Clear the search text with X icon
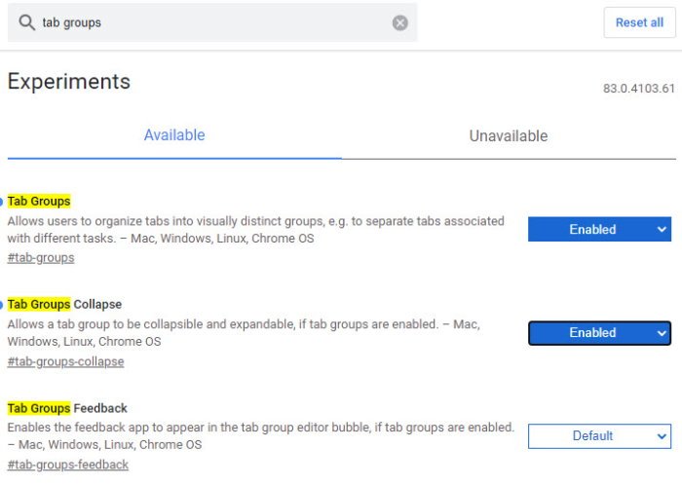This screenshot has width=682, height=486. 400,22
